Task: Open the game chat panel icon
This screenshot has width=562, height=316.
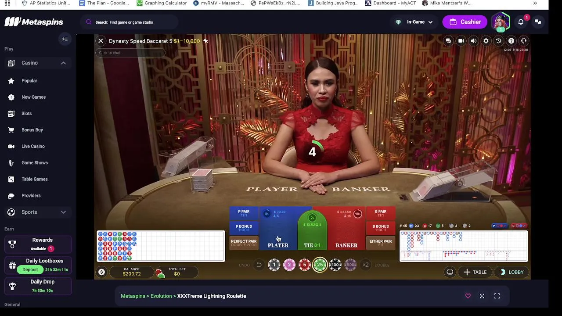Action: 448,41
